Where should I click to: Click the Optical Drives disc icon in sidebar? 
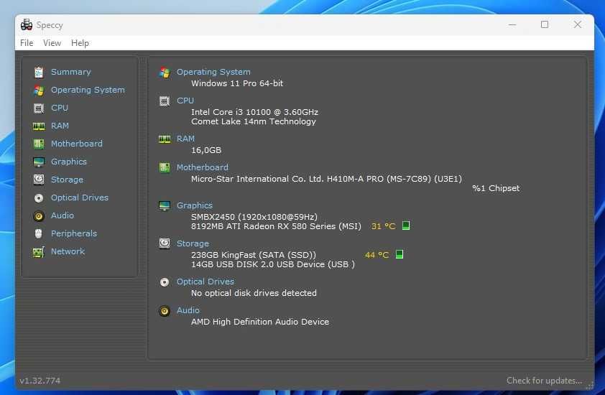click(x=39, y=198)
